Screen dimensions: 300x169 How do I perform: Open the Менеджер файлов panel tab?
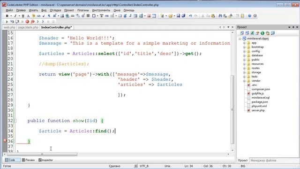coord(263,161)
